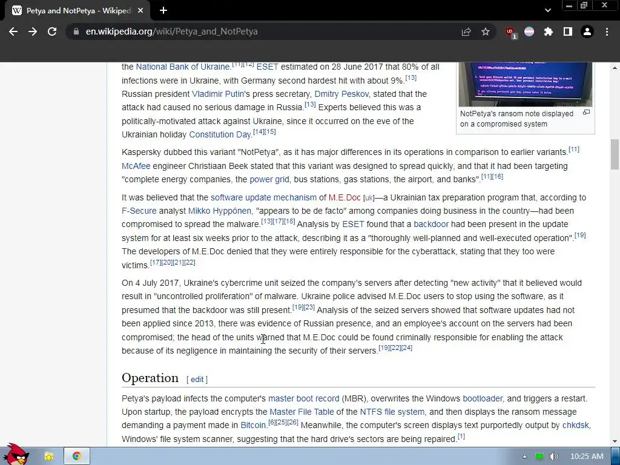
Task: Show hidden system tray icons
Action: [x=524, y=457]
